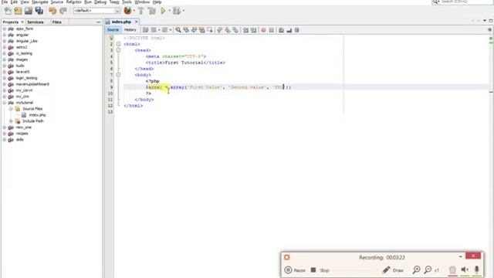
Task: Click the recorder zoom out magnifier
Action: click(x=428, y=270)
